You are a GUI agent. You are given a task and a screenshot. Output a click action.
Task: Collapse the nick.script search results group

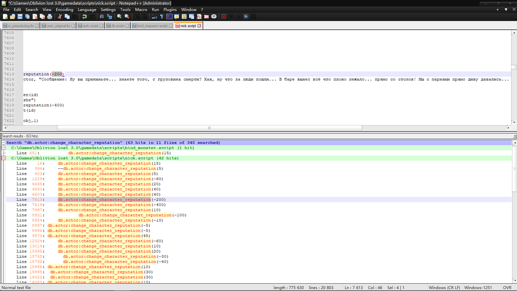coord(4,158)
